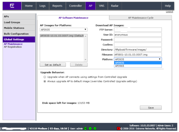Screen dimensions: 179x132
Task: Select the AP menu tab
Action: [x=90, y=6]
